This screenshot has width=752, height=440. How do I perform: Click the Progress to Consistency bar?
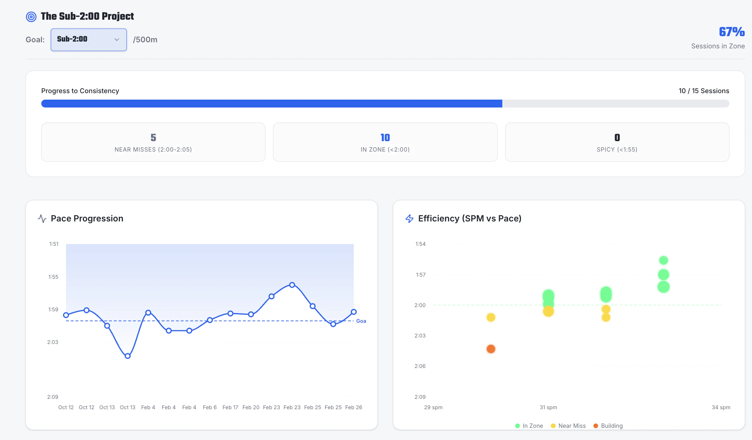(385, 104)
